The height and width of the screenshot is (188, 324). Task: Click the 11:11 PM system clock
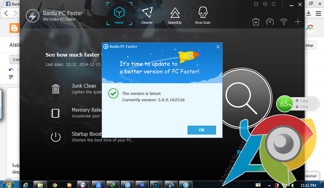pyautogui.click(x=308, y=185)
